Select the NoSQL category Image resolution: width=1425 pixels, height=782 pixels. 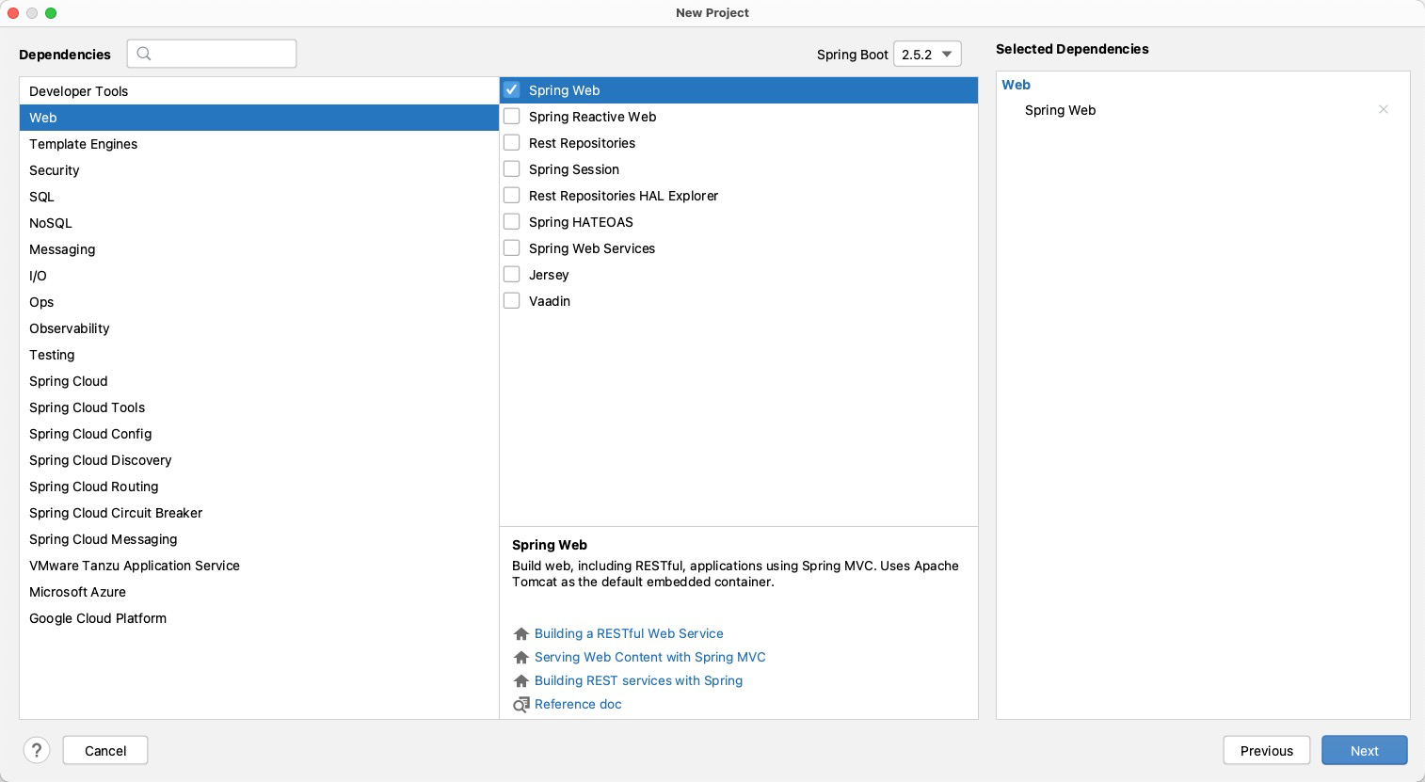tap(259, 223)
